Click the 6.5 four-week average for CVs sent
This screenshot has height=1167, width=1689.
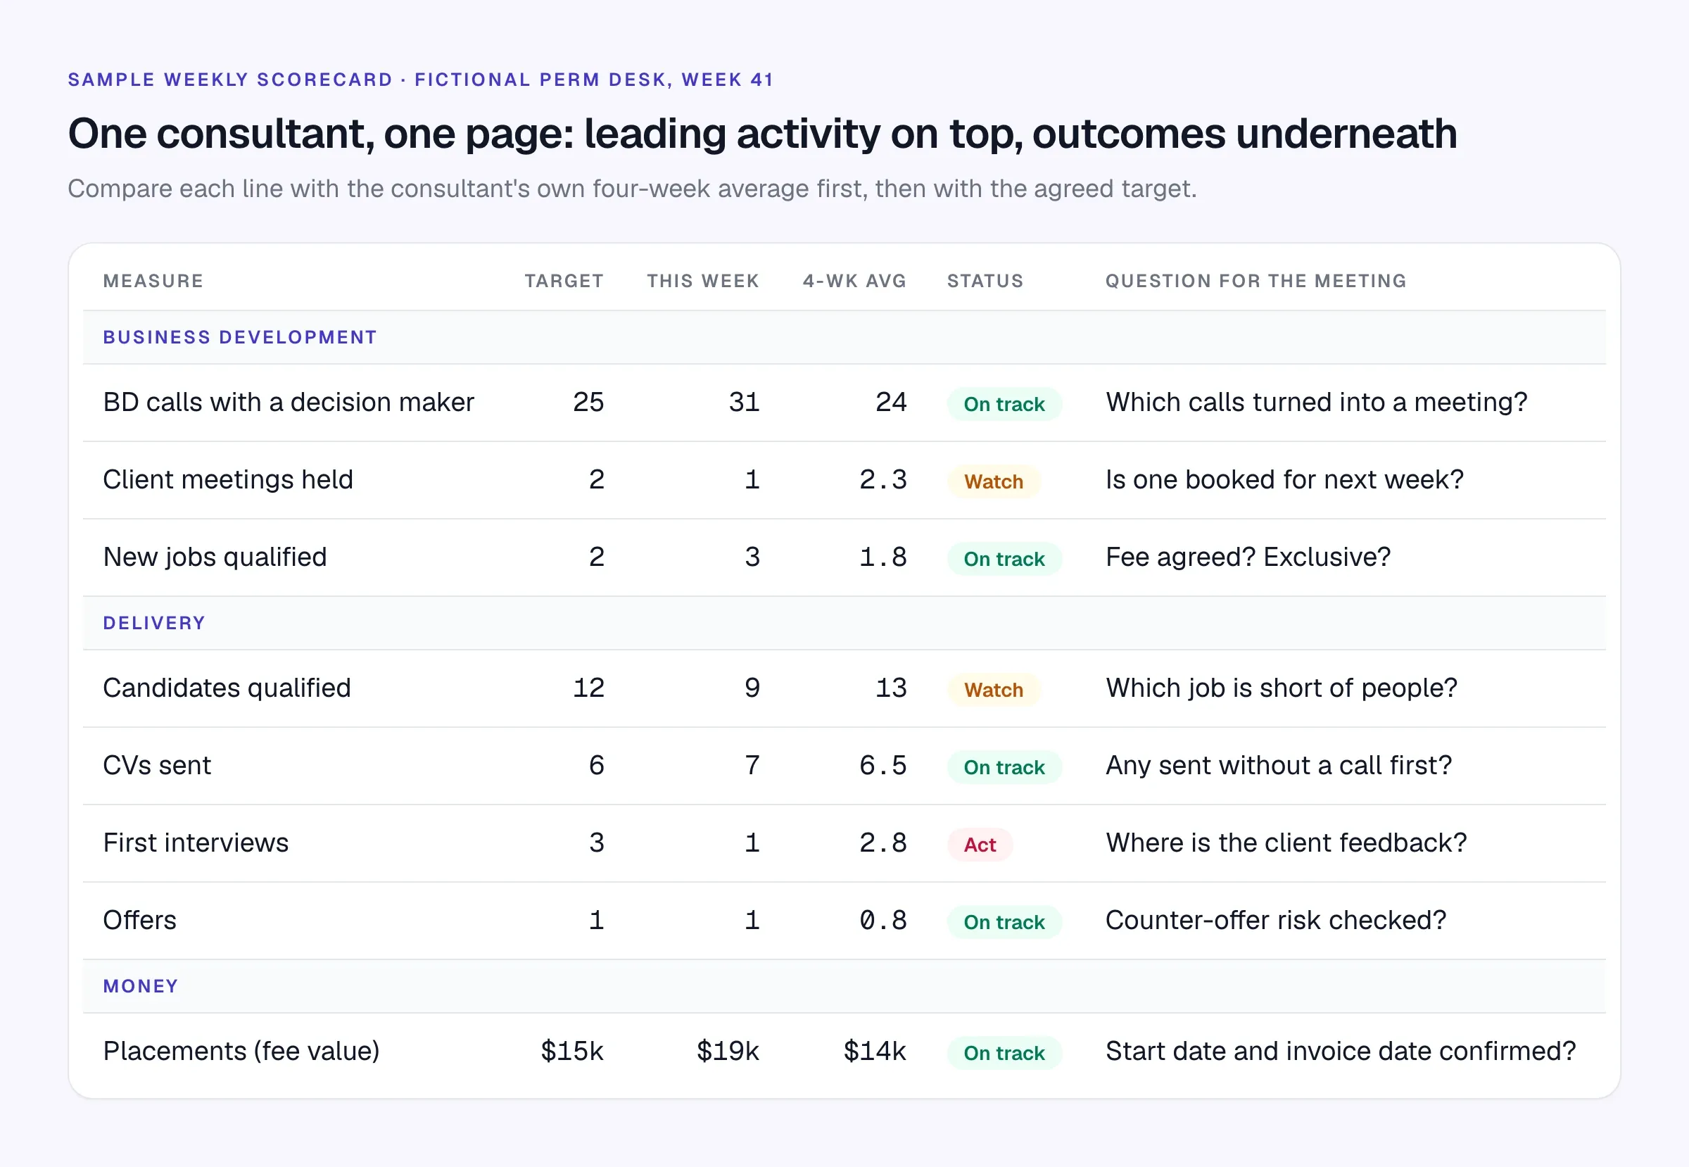tap(883, 766)
